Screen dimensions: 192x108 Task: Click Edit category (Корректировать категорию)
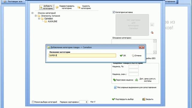[65, 7]
